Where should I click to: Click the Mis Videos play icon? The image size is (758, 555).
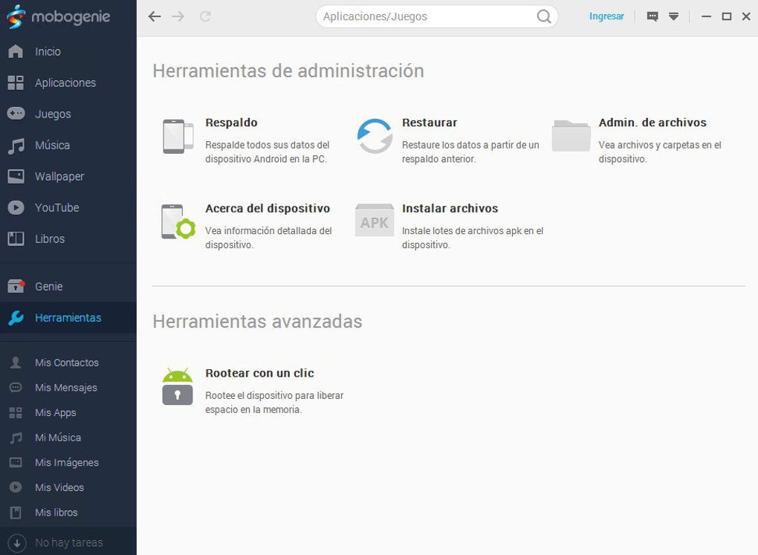pos(16,487)
